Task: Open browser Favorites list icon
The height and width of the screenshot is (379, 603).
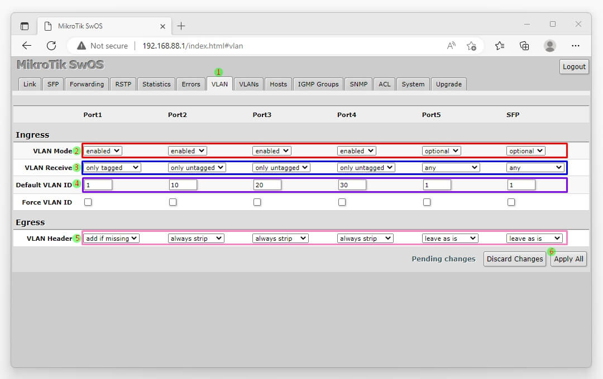Action: (500, 46)
